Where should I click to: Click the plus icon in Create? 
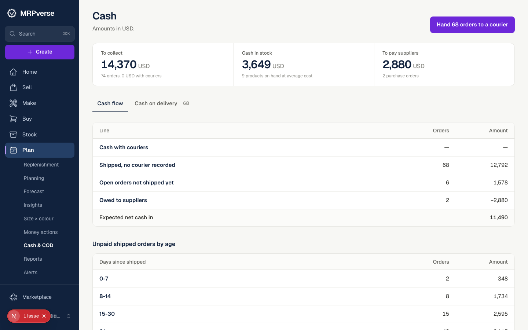pyautogui.click(x=30, y=52)
